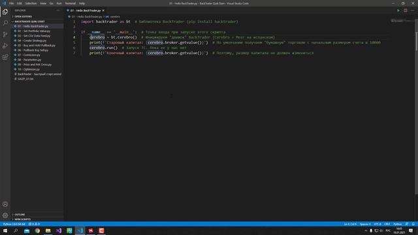Run Python file with play icon
The height and width of the screenshot is (235, 418).
pyautogui.click(x=398, y=10)
